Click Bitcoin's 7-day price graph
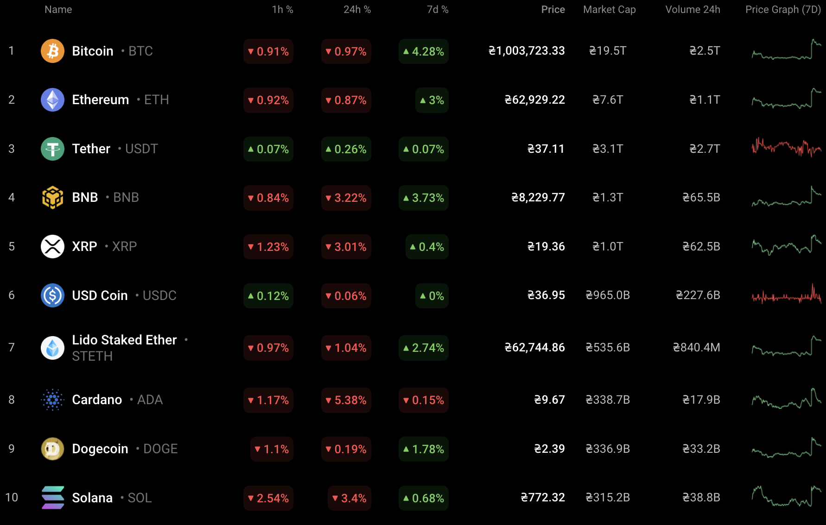826x525 pixels. coord(785,51)
